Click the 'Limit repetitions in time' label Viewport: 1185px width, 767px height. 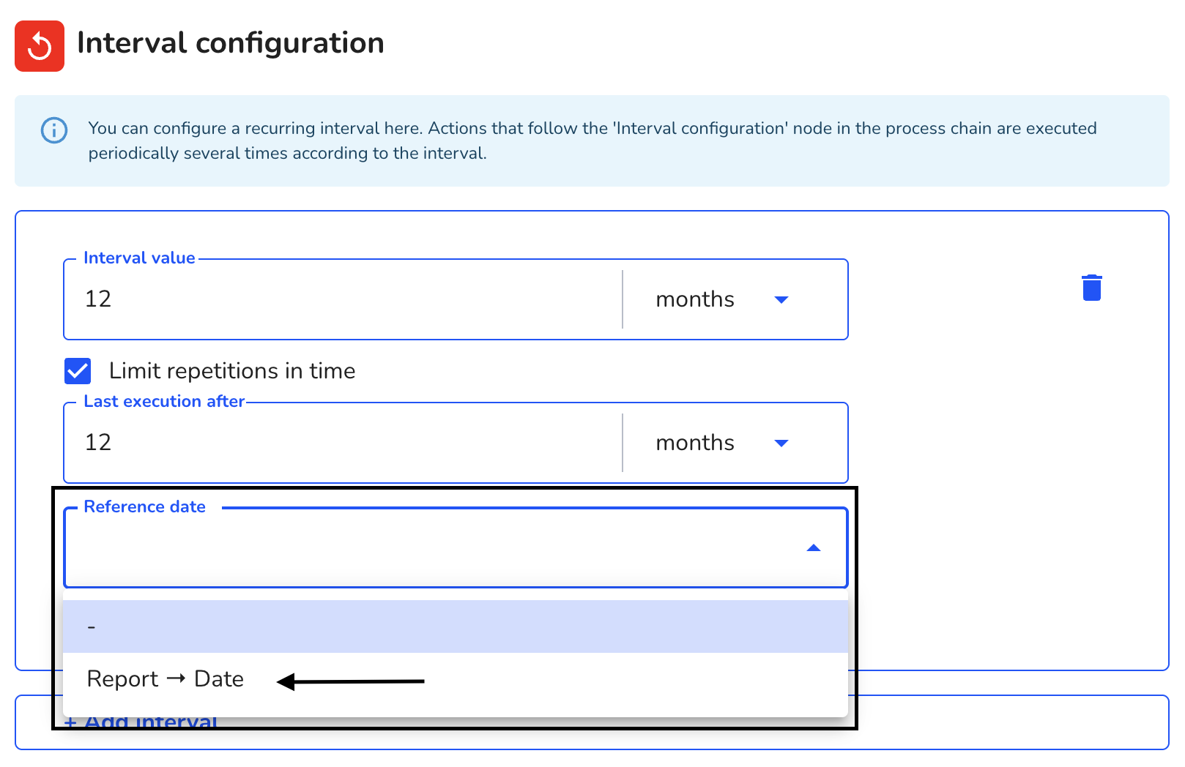point(232,371)
